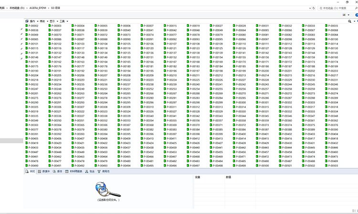Select the P-00002 project folder icon
Image resolution: width=358 pixels, height=214 pixels.
tap(27, 26)
